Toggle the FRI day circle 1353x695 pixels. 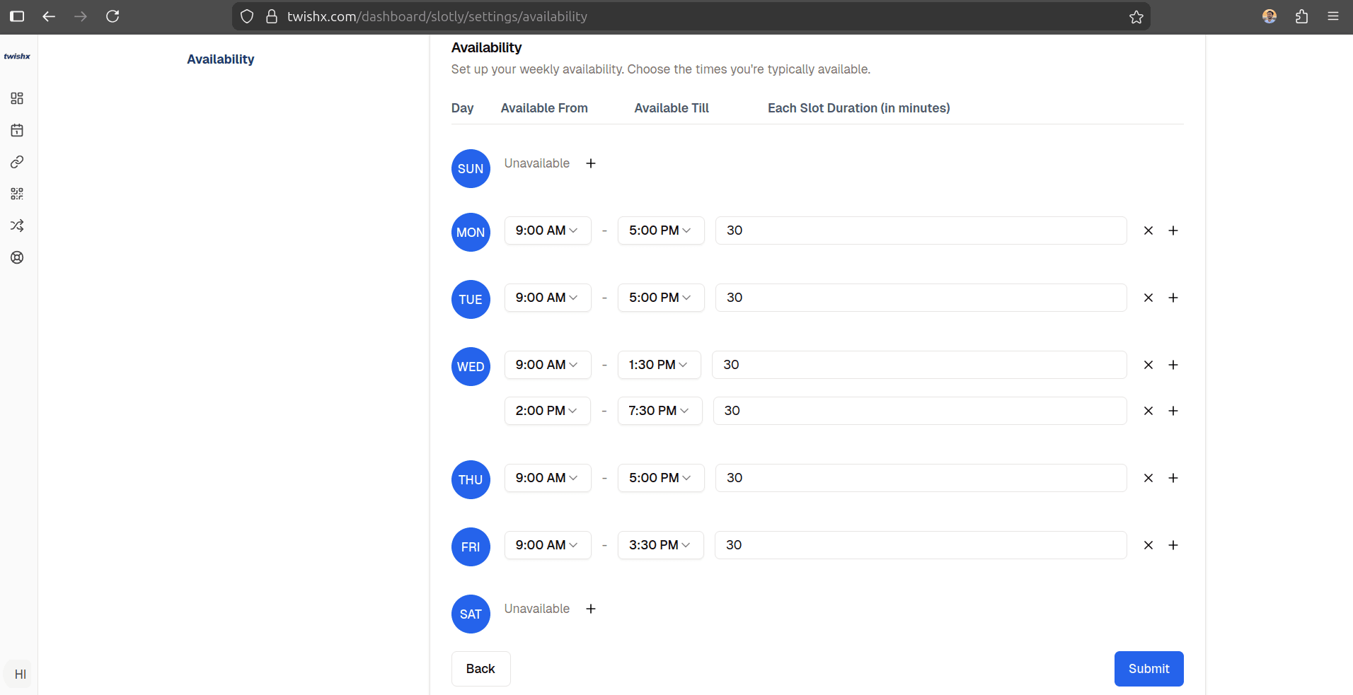471,547
